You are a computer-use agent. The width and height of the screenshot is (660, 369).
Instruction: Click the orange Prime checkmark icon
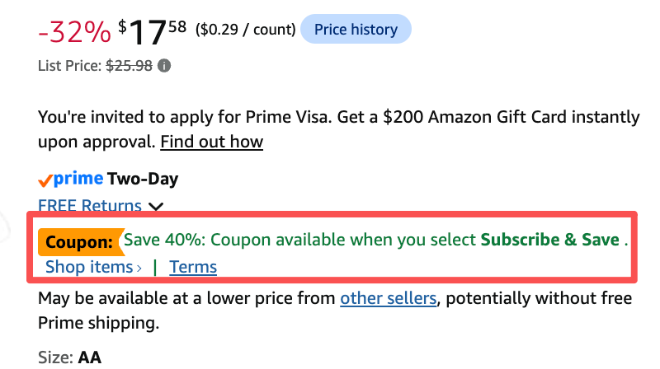tap(45, 180)
